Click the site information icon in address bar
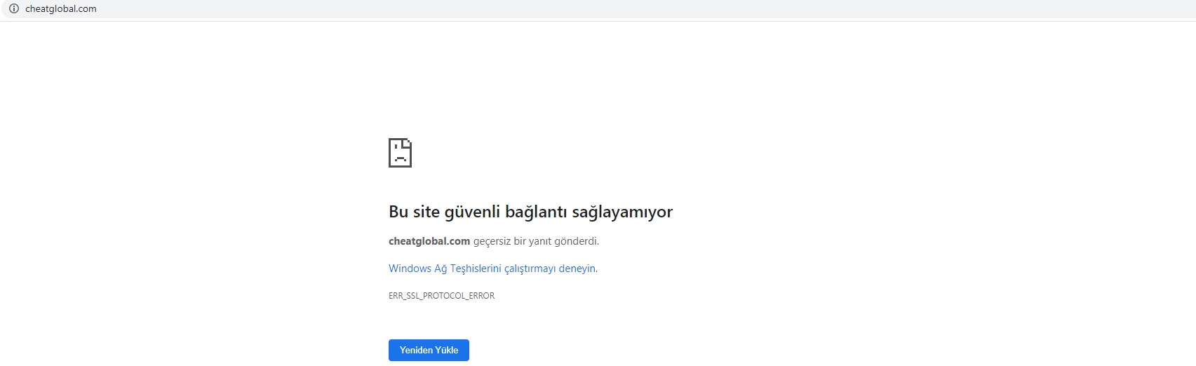 (13, 8)
